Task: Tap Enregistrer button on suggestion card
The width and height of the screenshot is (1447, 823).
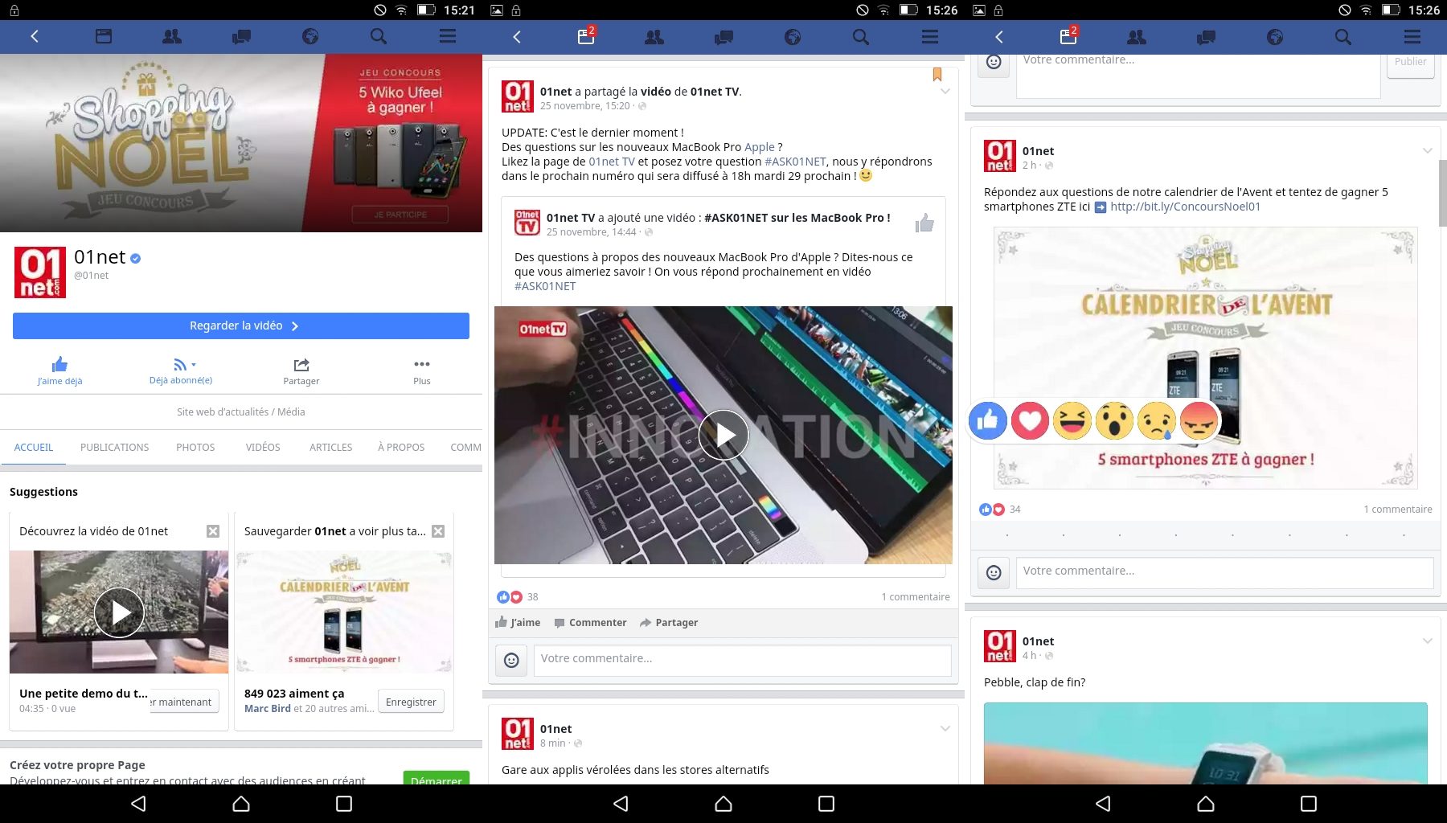Action: tap(411, 702)
